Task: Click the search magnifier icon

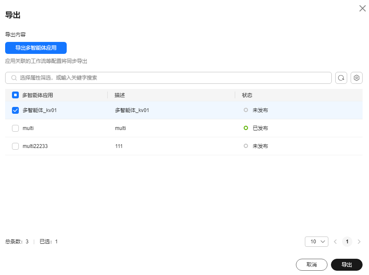Action: coord(14,78)
